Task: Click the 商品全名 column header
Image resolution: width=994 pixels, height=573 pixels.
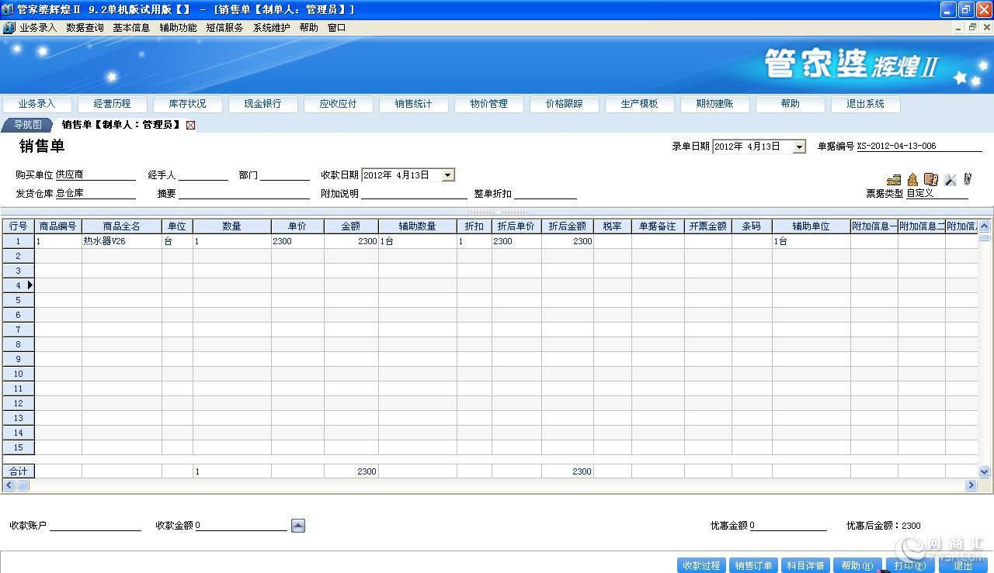Action: point(122,226)
